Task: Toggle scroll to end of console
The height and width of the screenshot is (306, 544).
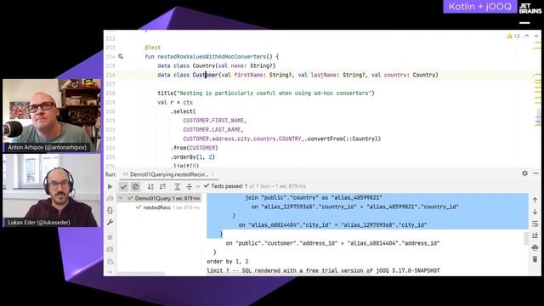Action: [x=535, y=235]
